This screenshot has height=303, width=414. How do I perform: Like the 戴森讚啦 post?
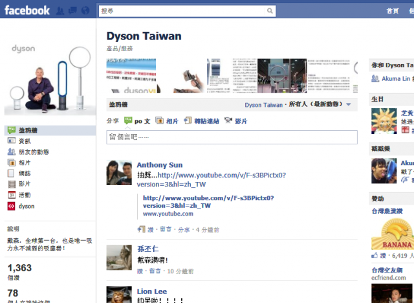[140, 271]
